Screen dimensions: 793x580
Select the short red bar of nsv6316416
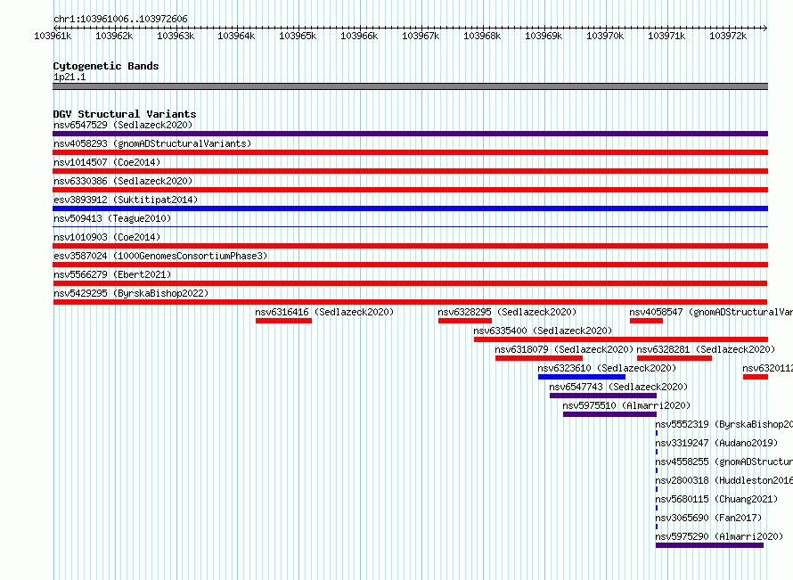[x=283, y=321]
